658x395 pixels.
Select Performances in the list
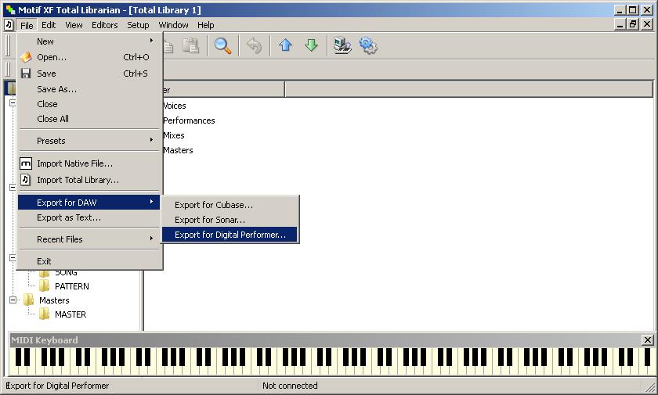tap(189, 120)
